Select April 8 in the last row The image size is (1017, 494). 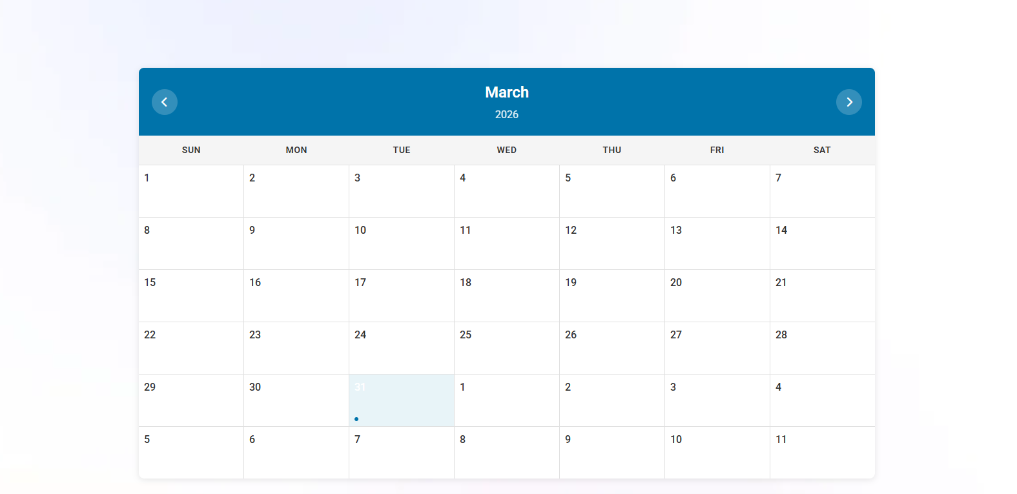pos(507,453)
